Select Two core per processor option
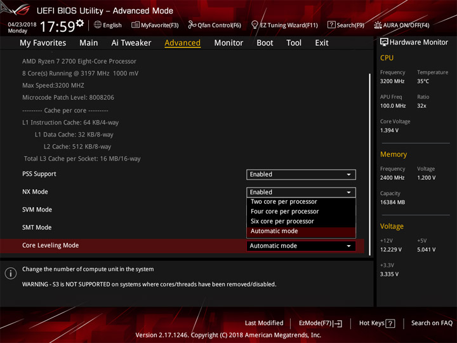457x343 pixels. [x=301, y=201]
